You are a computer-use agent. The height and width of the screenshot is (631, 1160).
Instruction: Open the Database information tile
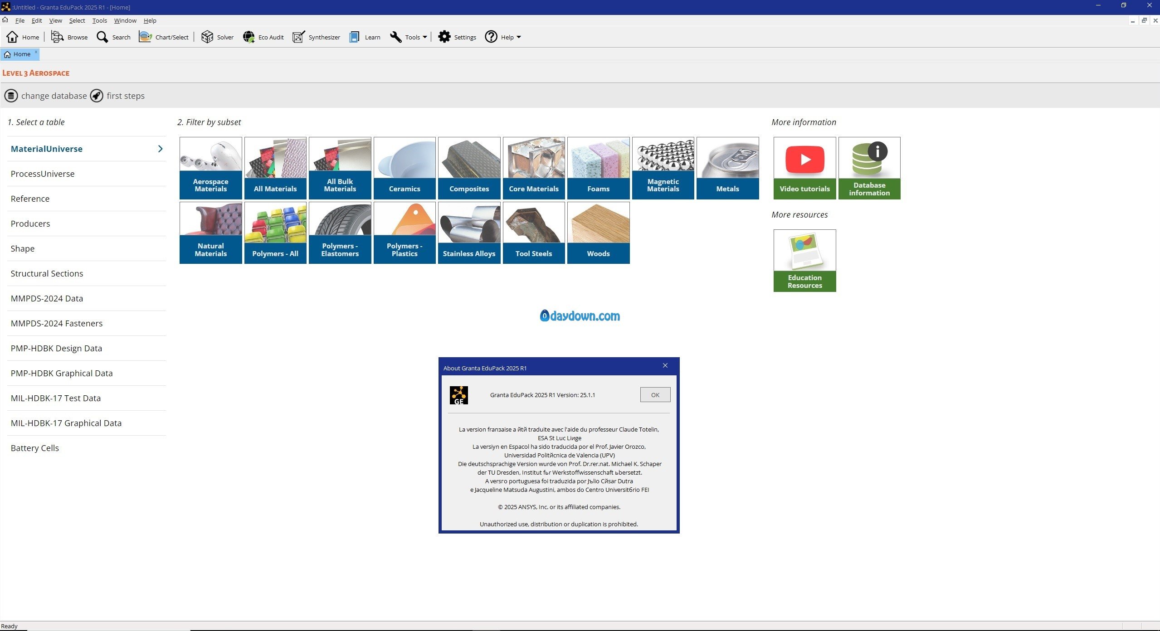tap(869, 168)
